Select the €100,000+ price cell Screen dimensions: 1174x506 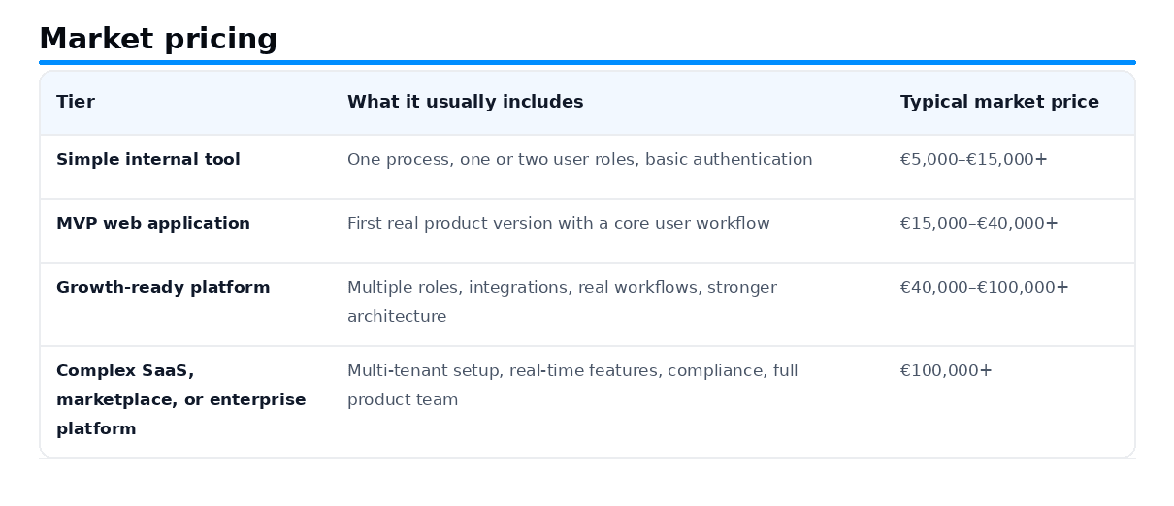[x=946, y=370]
